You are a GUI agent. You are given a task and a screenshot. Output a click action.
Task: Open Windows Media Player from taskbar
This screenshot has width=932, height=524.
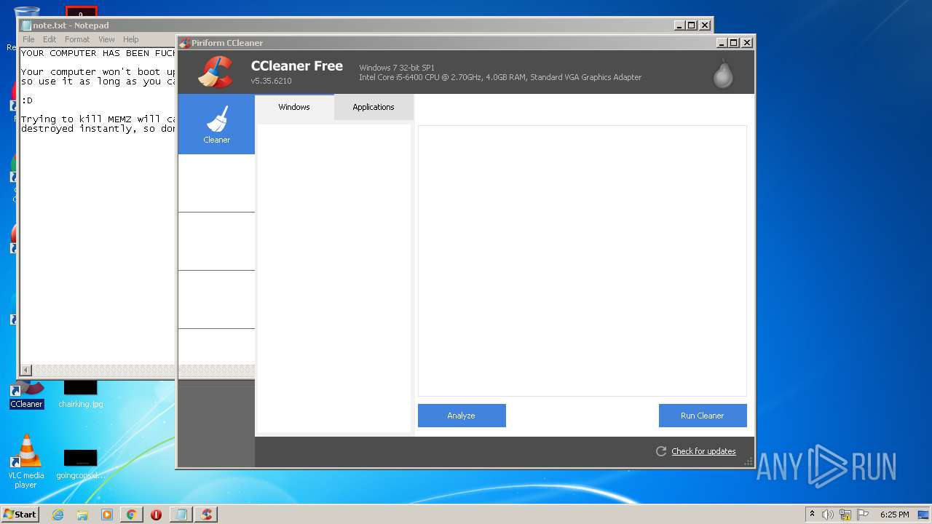click(x=107, y=515)
